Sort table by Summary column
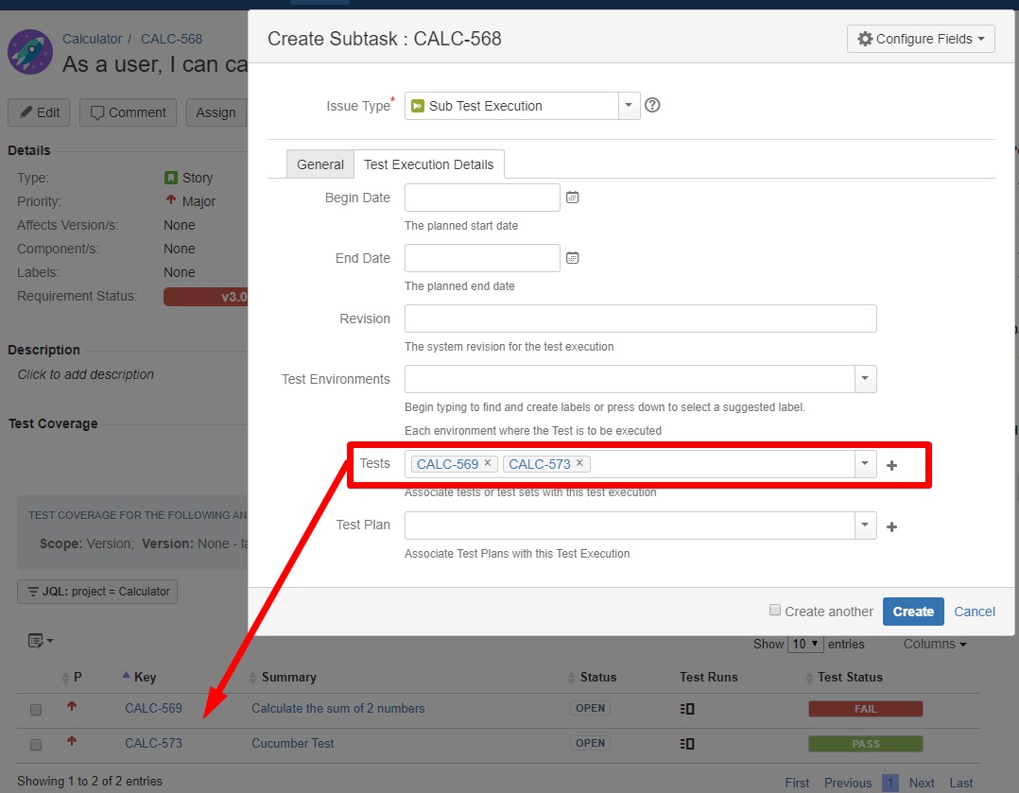Viewport: 1019px width, 793px height. [283, 678]
